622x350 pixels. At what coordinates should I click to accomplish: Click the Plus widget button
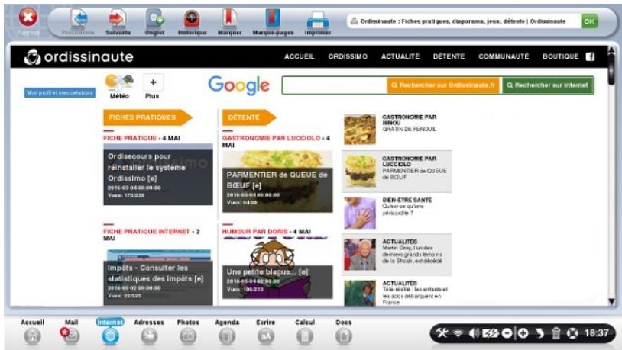click(x=153, y=86)
